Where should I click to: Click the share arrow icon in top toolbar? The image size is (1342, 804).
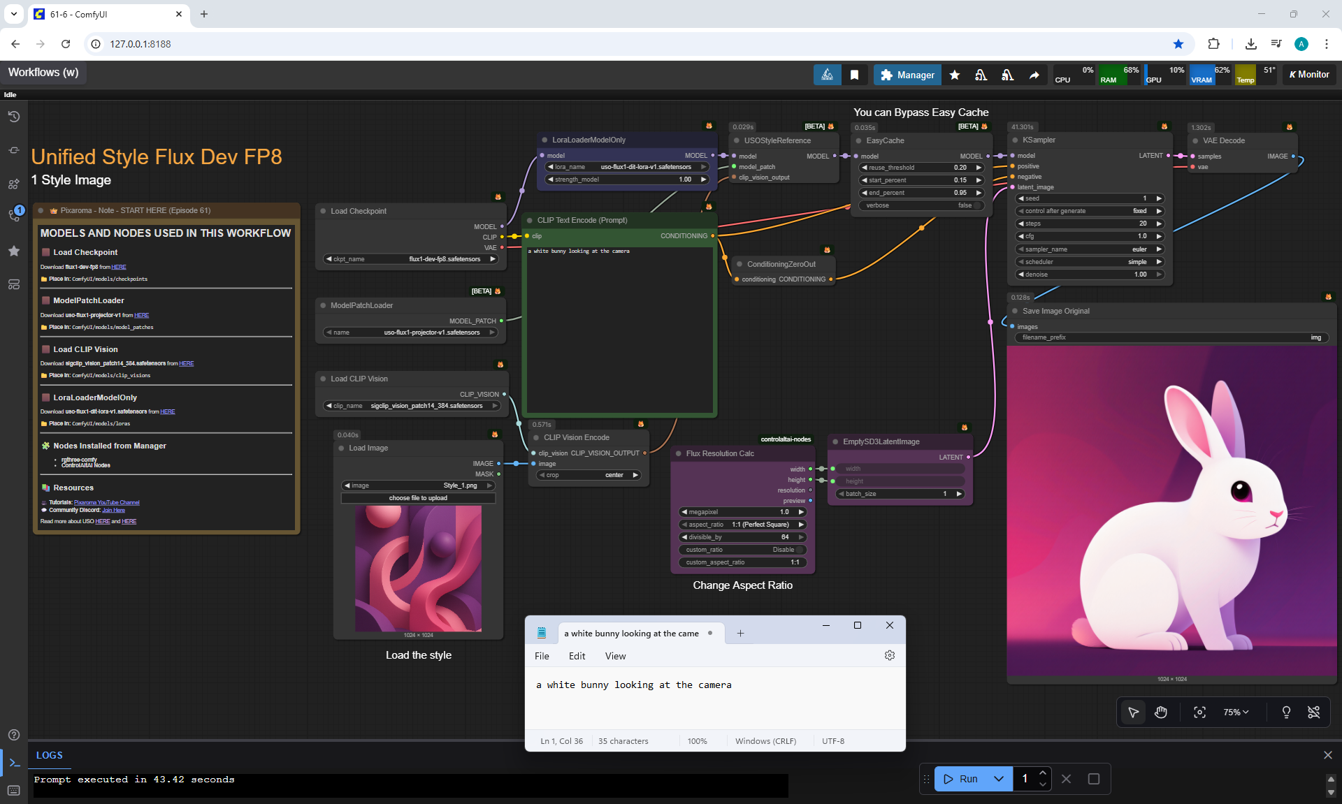click(1034, 75)
